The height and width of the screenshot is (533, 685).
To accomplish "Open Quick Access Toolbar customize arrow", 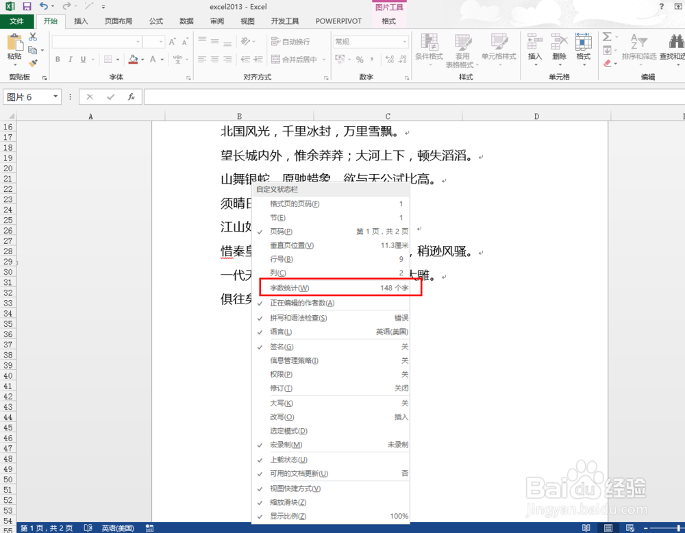I will pyautogui.click(x=103, y=7).
